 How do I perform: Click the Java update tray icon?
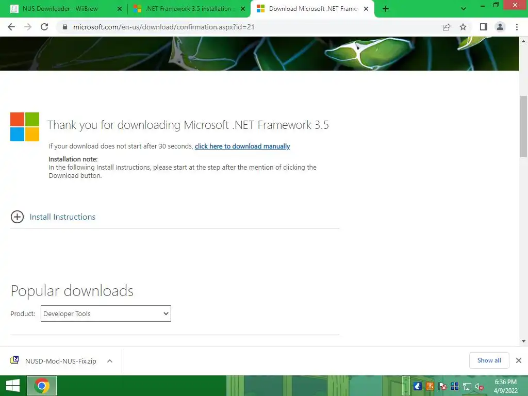430,387
